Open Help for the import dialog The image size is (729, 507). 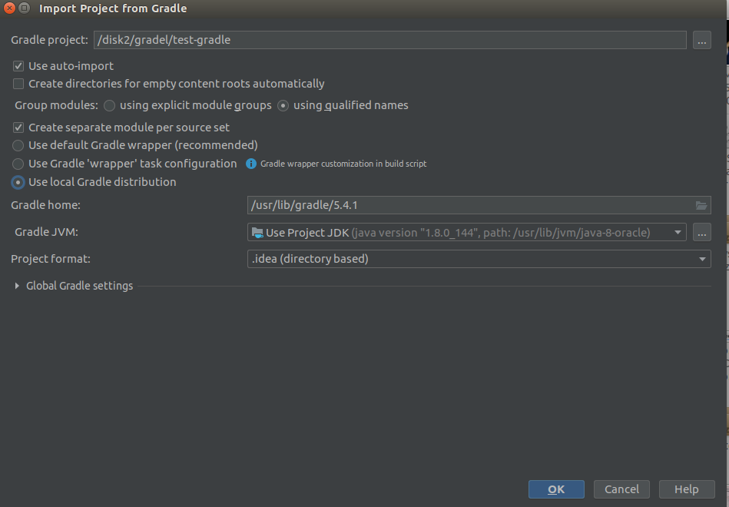click(x=687, y=489)
